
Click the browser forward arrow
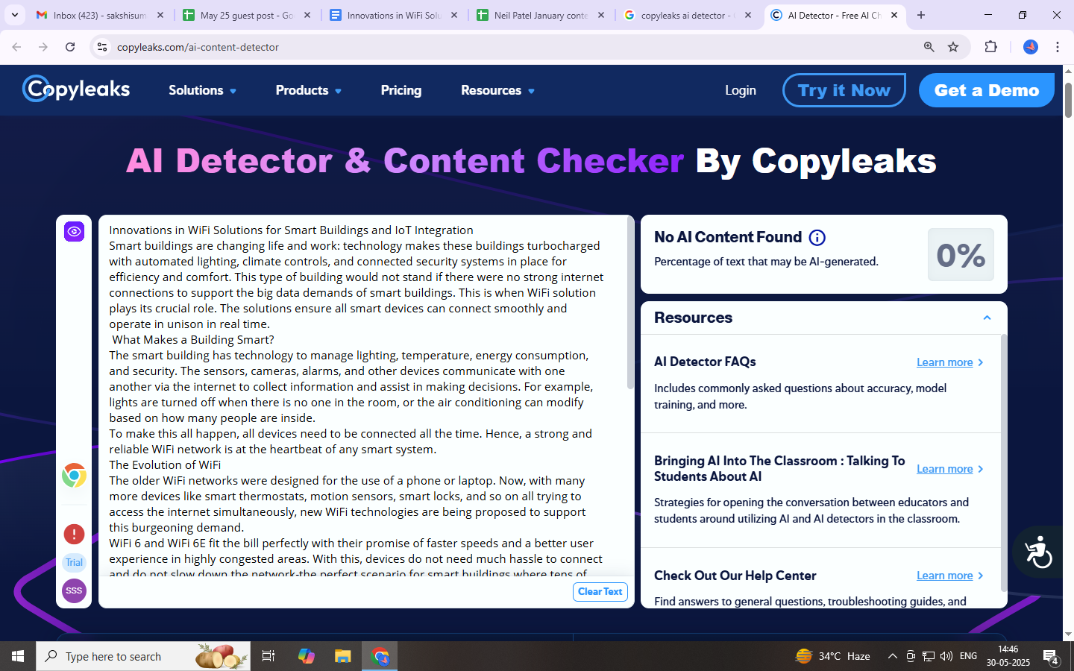point(43,47)
